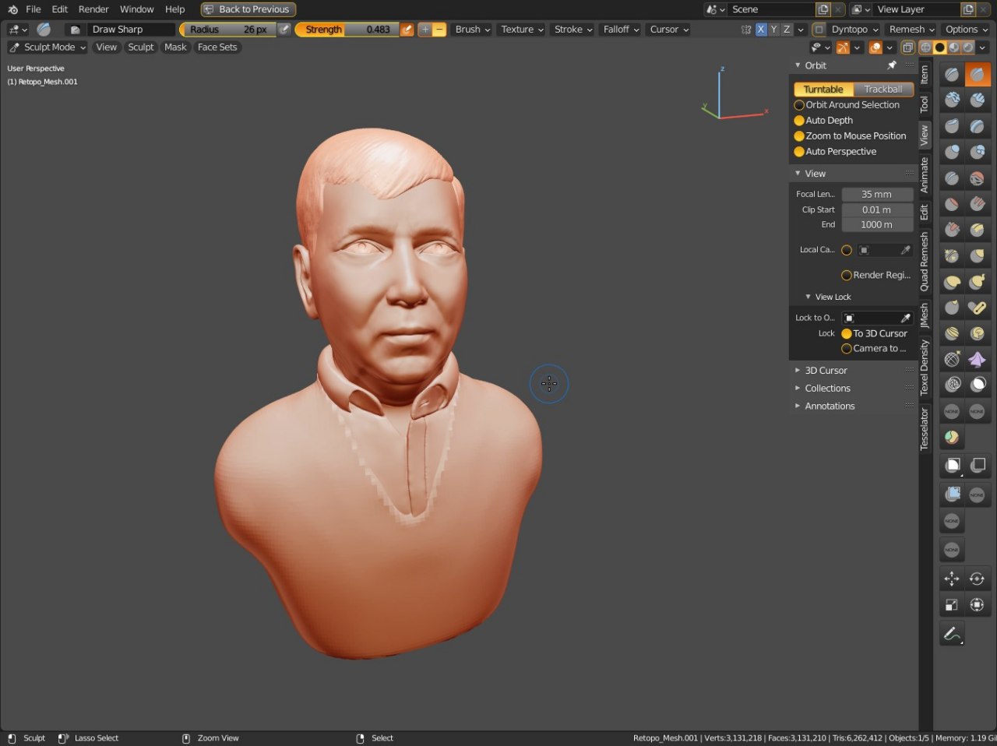Viewport: 997px width, 746px height.
Task: Select the Pinch brush tool
Action: (952, 255)
